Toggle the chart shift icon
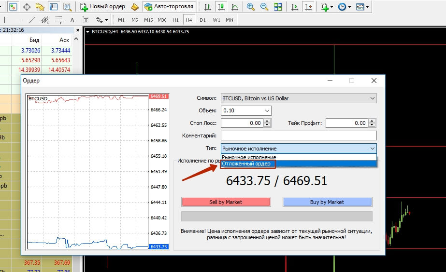The image size is (446, 272). pyautogui.click(x=308, y=7)
